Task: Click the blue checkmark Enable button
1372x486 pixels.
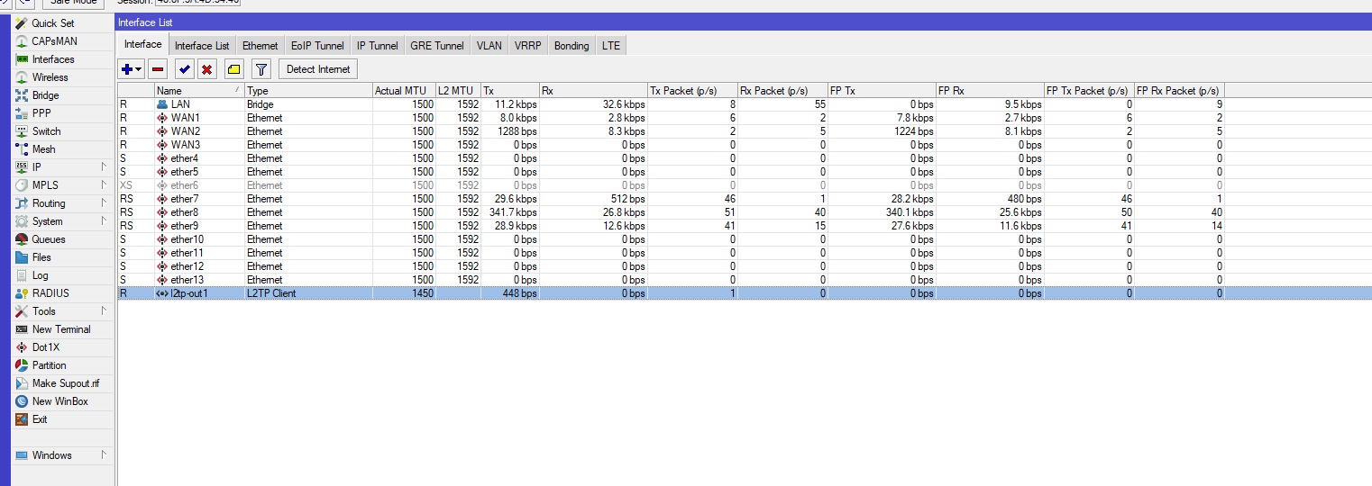Action: (x=185, y=69)
